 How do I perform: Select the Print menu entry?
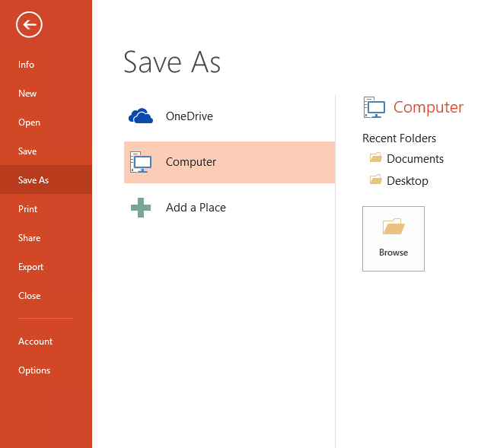coord(27,209)
